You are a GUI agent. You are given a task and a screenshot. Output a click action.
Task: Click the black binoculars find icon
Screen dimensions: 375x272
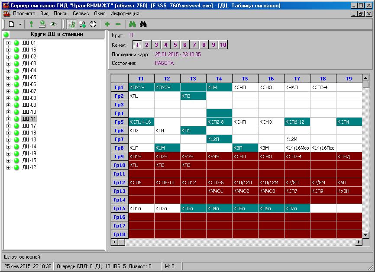pyautogui.click(x=143, y=24)
